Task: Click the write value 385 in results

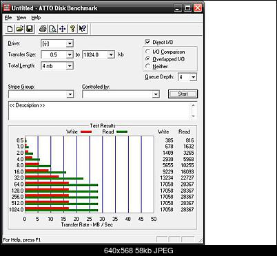Action: tap(169, 140)
